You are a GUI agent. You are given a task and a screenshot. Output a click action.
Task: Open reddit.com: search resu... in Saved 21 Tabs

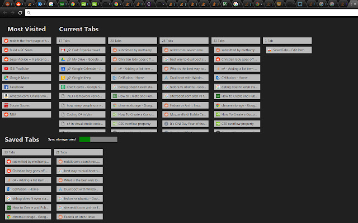tap(79, 162)
